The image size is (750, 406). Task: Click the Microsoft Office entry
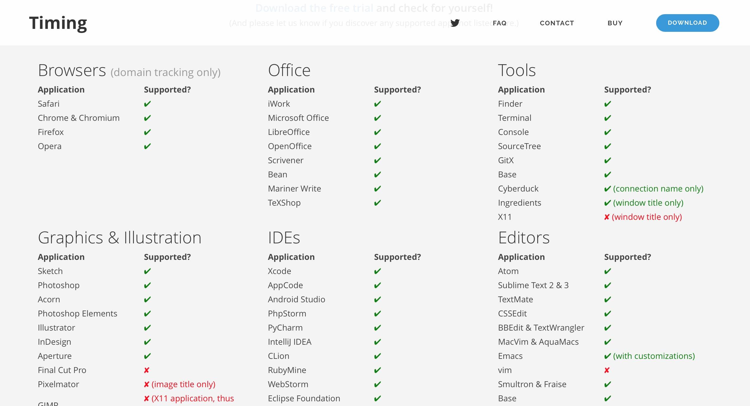pyautogui.click(x=298, y=118)
